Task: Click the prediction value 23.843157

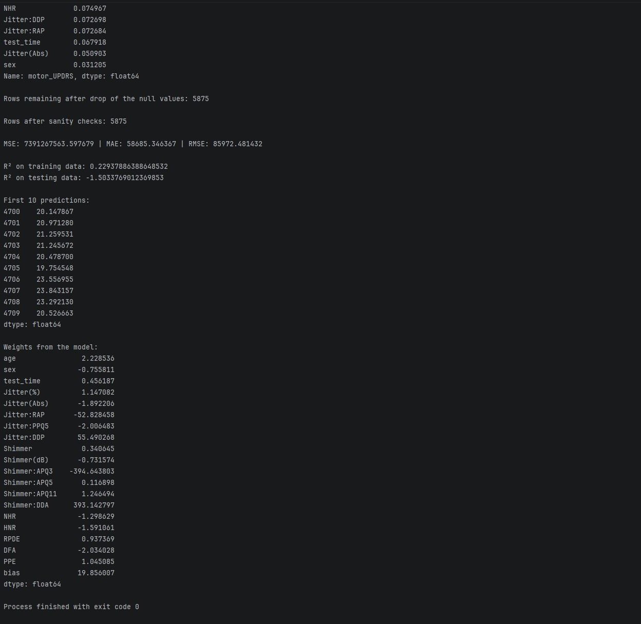Action: tap(54, 291)
